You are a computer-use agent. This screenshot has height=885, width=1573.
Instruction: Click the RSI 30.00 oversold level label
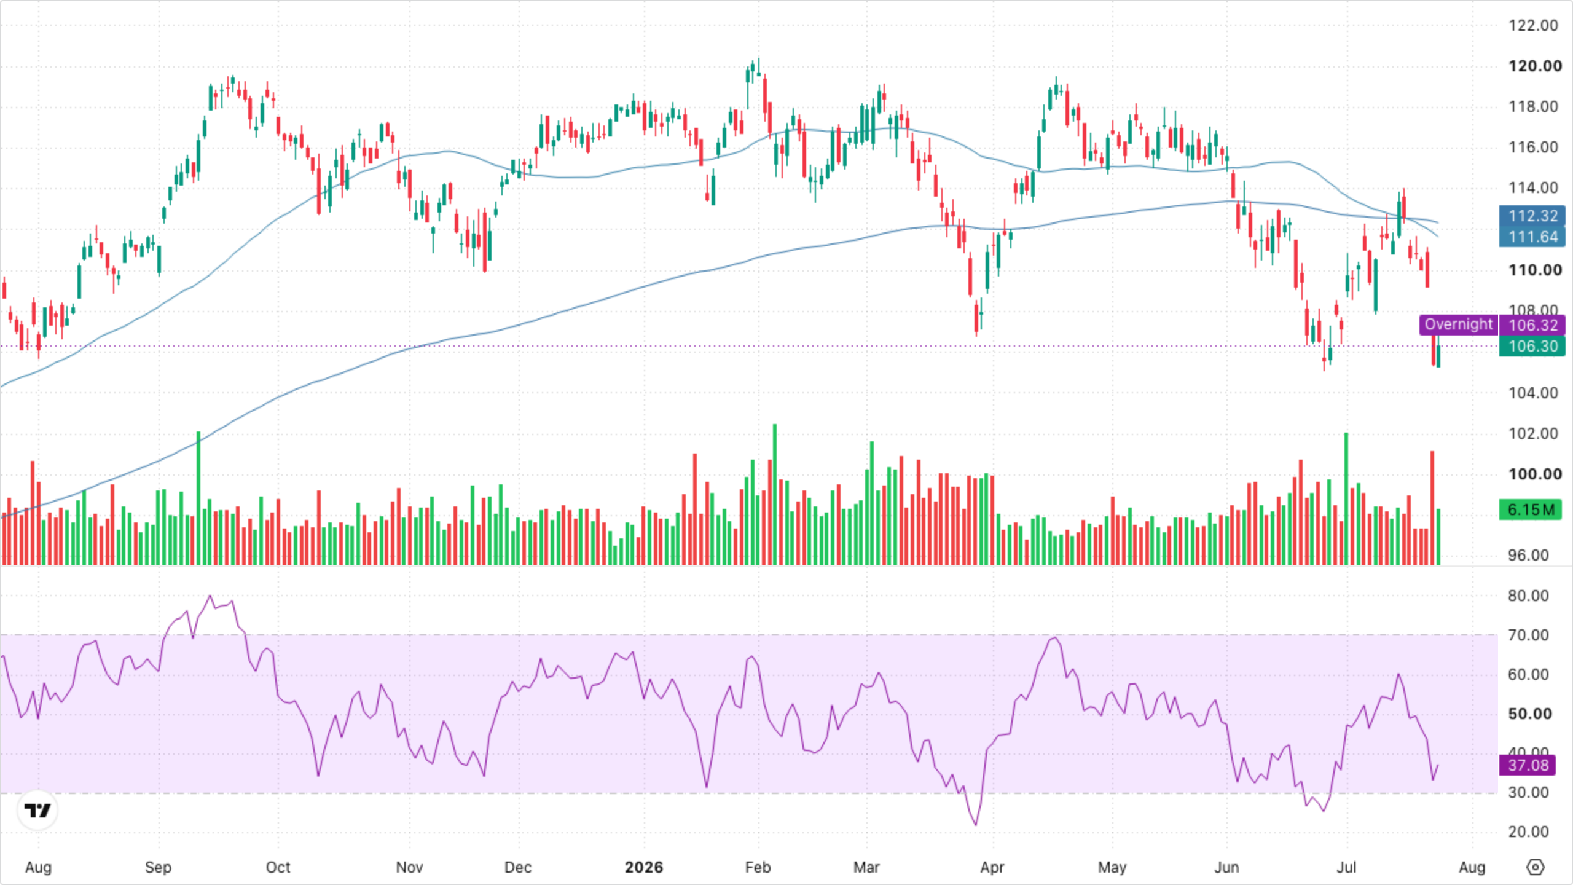[1528, 792]
